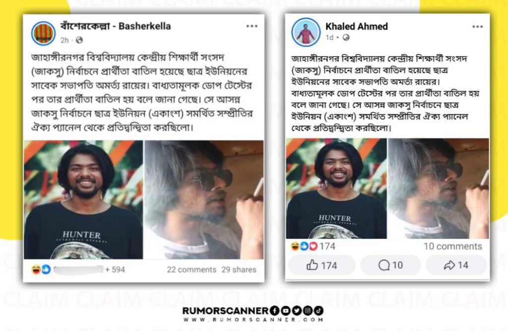Open reaction emojis next to 174

304,246
